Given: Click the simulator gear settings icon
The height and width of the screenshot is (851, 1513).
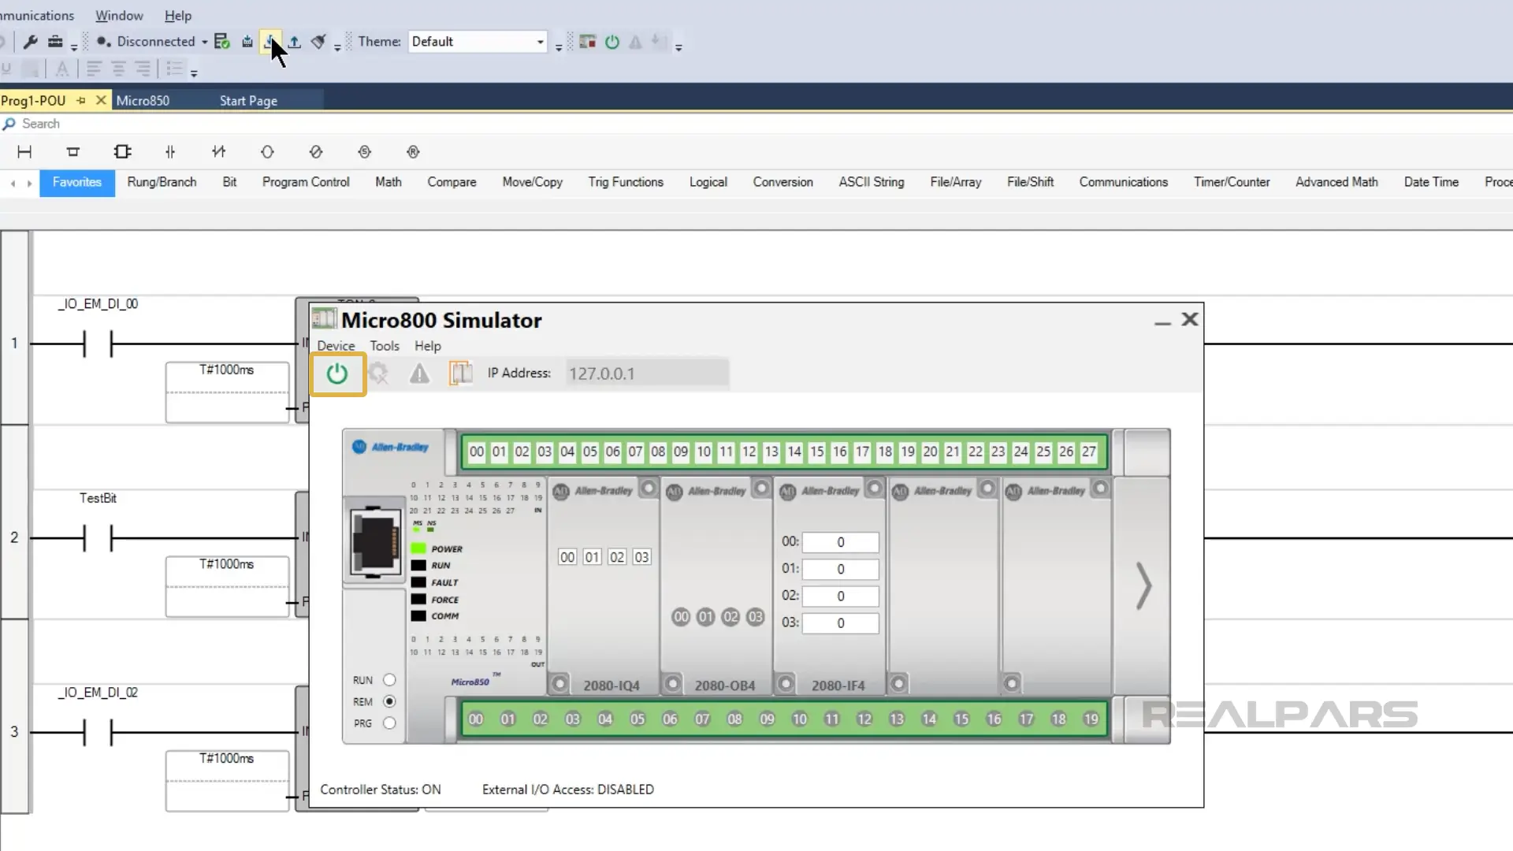Looking at the screenshot, I should [x=379, y=373].
